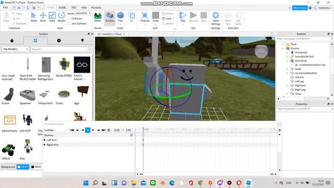Viewport: 334px width, 188px height.
Task: Open the Mode Geometric dropdown
Action: point(83,13)
